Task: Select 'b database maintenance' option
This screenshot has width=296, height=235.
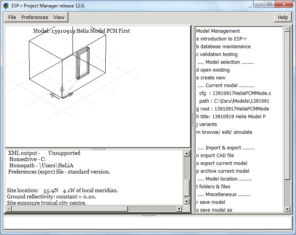Action: pos(223,47)
